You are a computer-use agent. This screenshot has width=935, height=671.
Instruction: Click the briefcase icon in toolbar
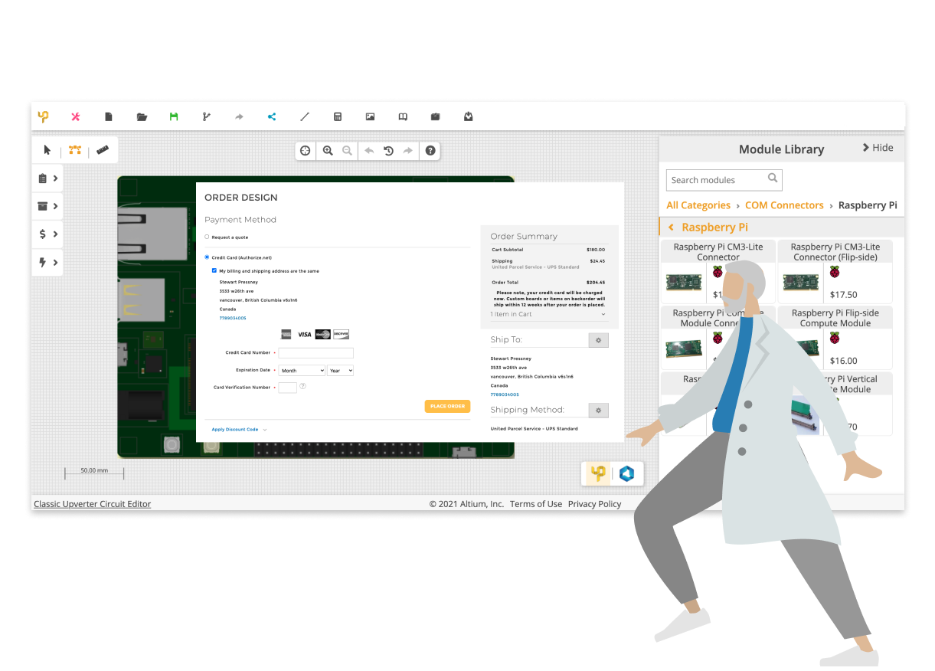pos(436,116)
